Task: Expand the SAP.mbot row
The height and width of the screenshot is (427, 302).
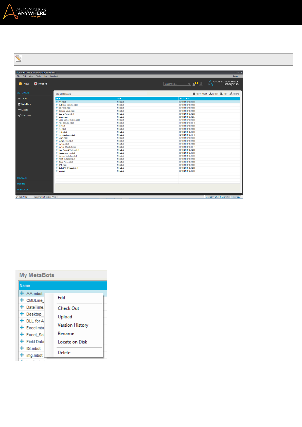Action: click(x=57, y=165)
